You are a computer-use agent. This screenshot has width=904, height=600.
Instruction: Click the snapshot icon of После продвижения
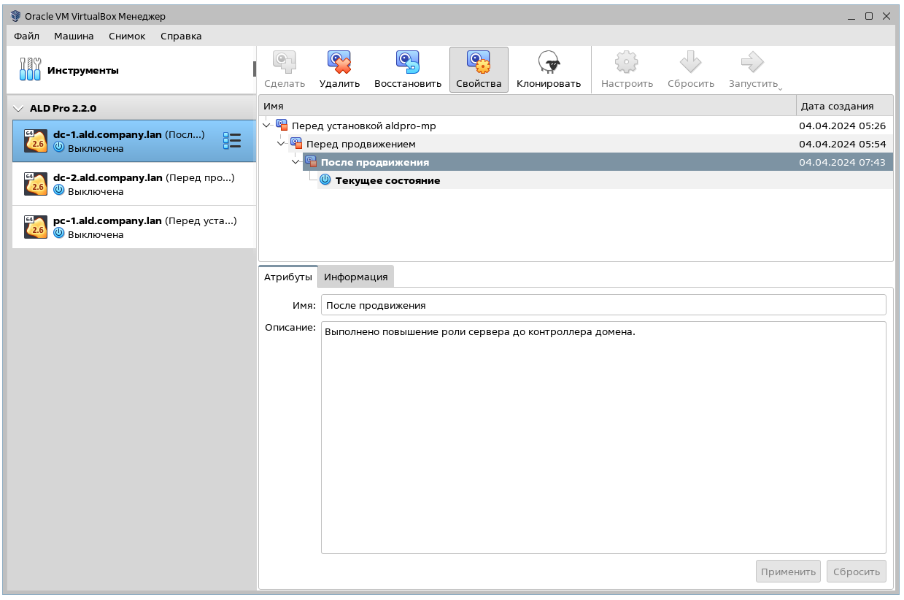311,162
